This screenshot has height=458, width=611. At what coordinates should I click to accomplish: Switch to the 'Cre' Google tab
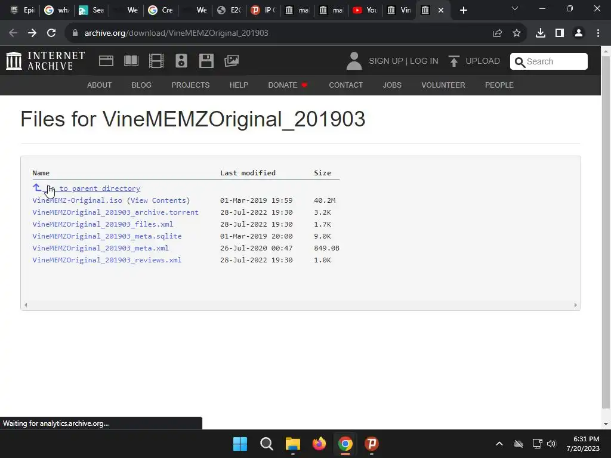[x=161, y=10]
